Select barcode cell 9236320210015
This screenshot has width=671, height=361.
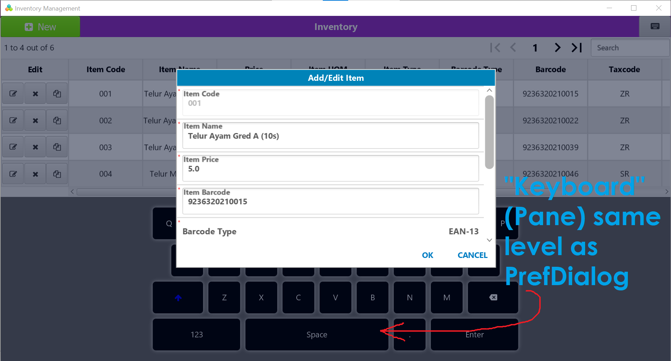[x=551, y=94]
